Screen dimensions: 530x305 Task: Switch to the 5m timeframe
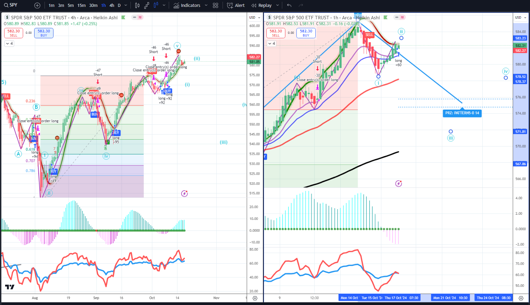[71, 6]
